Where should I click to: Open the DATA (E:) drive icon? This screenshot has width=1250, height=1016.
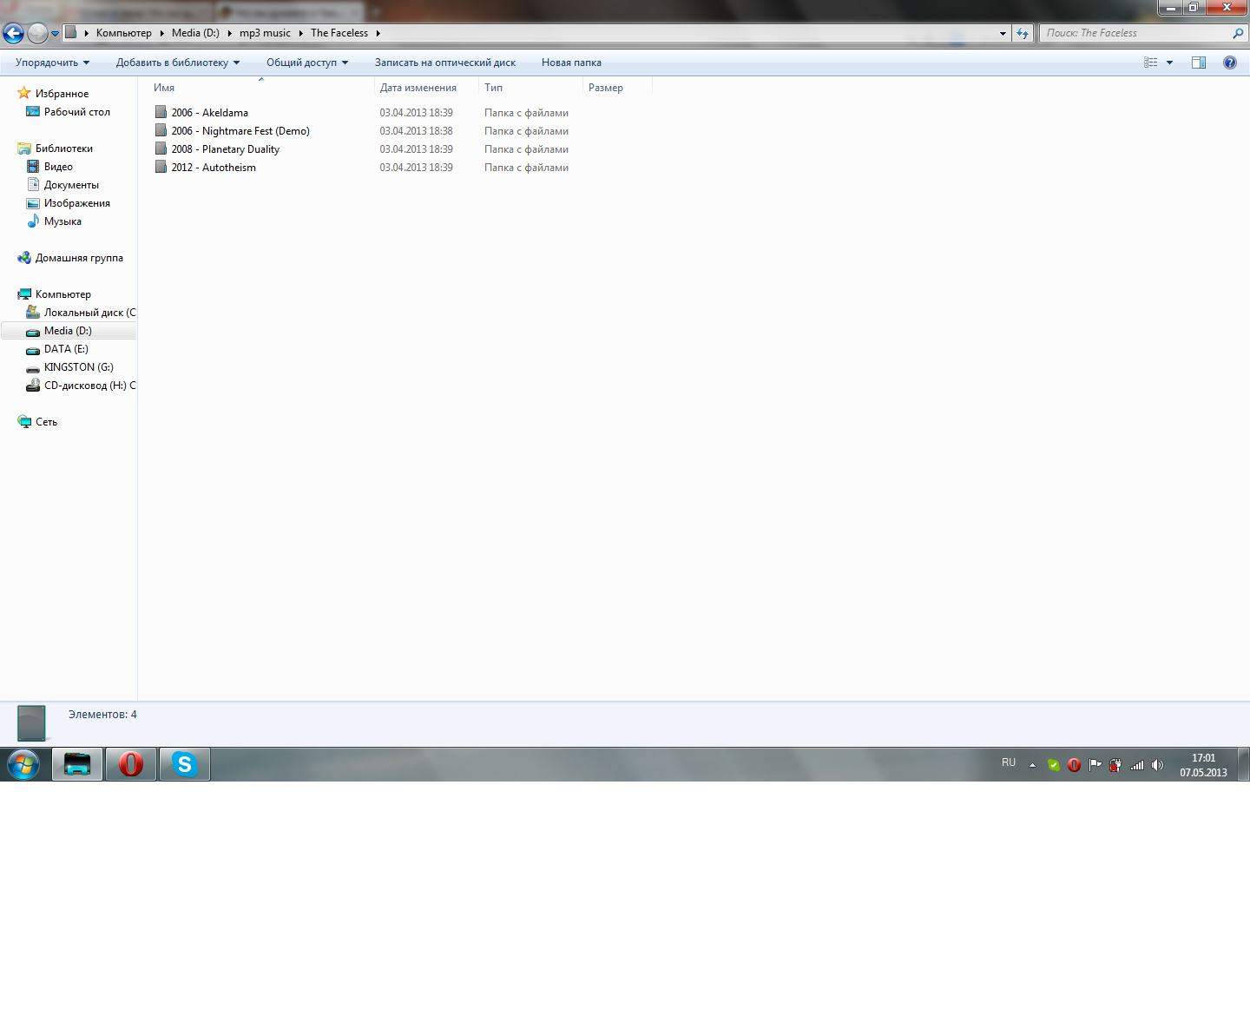33,349
